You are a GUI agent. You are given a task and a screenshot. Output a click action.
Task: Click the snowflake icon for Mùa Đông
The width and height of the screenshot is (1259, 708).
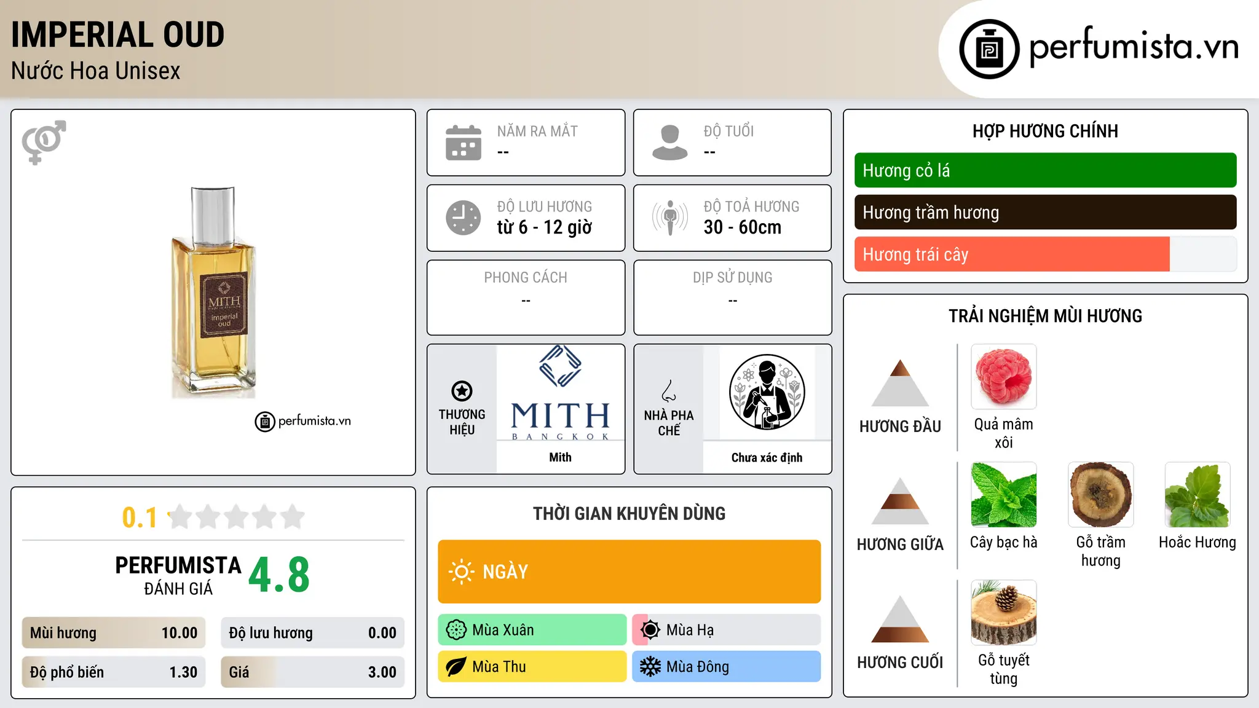(x=650, y=667)
